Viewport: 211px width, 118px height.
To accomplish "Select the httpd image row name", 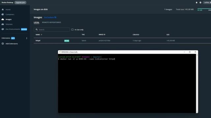I will coord(38,41).
